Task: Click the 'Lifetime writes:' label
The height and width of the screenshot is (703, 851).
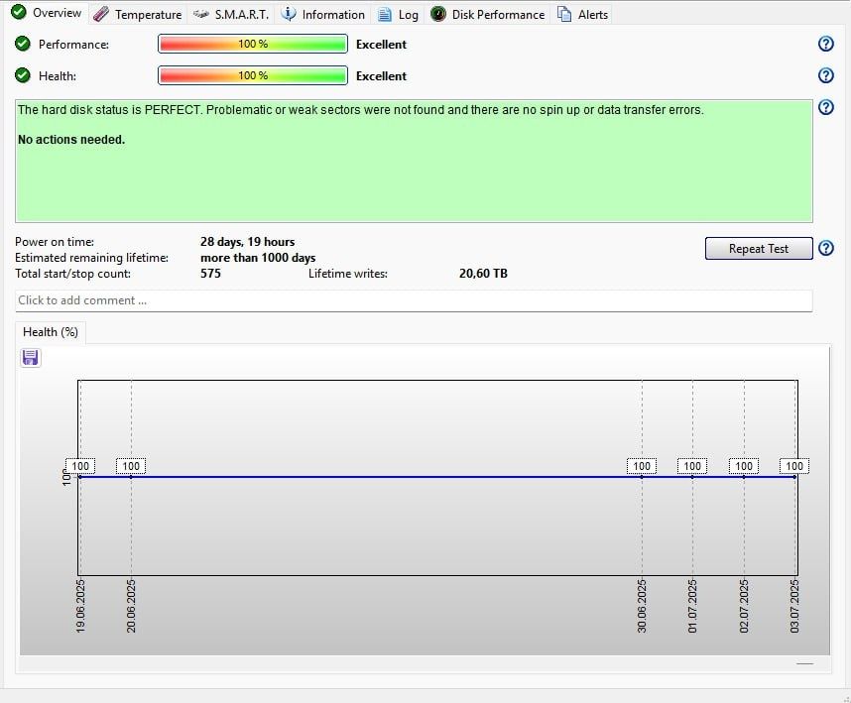Action: 348,274
